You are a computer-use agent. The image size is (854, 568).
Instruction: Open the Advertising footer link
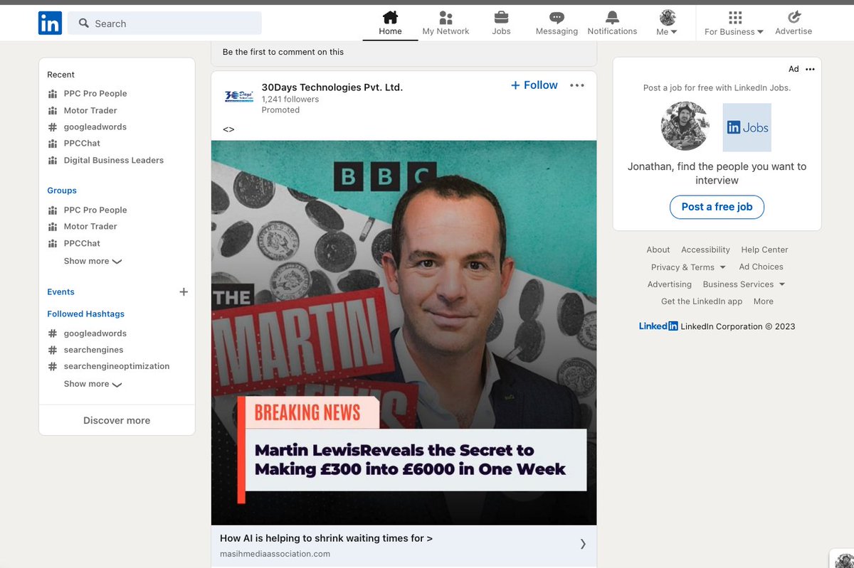[669, 284]
